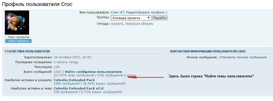Click the Перейти button
The height and width of the screenshot is (101, 273).
point(160,18)
